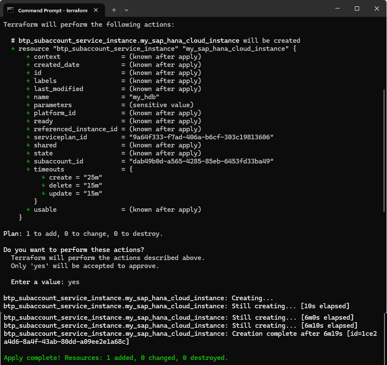Click the 'shared' attribute line
The width and height of the screenshot is (387, 365).
coord(114,145)
